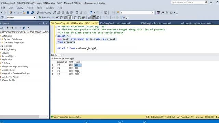The height and width of the screenshot is (123, 219).
Task: Toggle the IntelliSense Enabled button
Action: coord(70,17)
